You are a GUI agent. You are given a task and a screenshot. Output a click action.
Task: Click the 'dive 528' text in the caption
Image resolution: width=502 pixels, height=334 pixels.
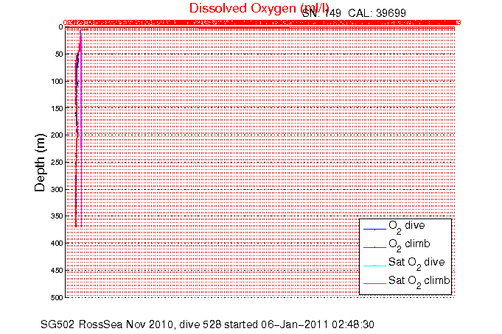point(201,324)
